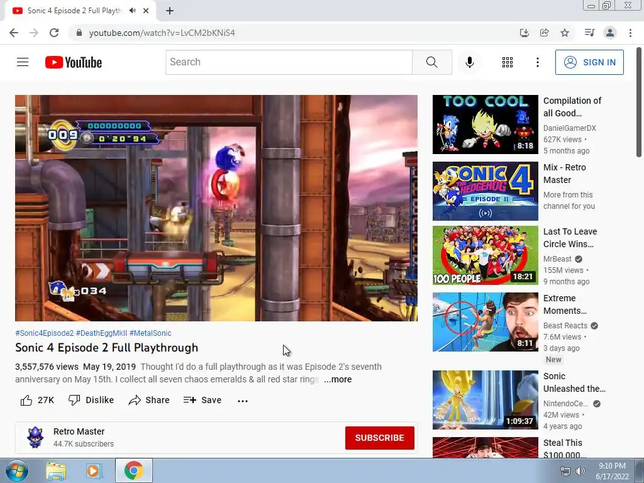Viewport: 644px width, 483px height.
Task: Bookmark this tab with the star icon
Action: pyautogui.click(x=565, y=33)
